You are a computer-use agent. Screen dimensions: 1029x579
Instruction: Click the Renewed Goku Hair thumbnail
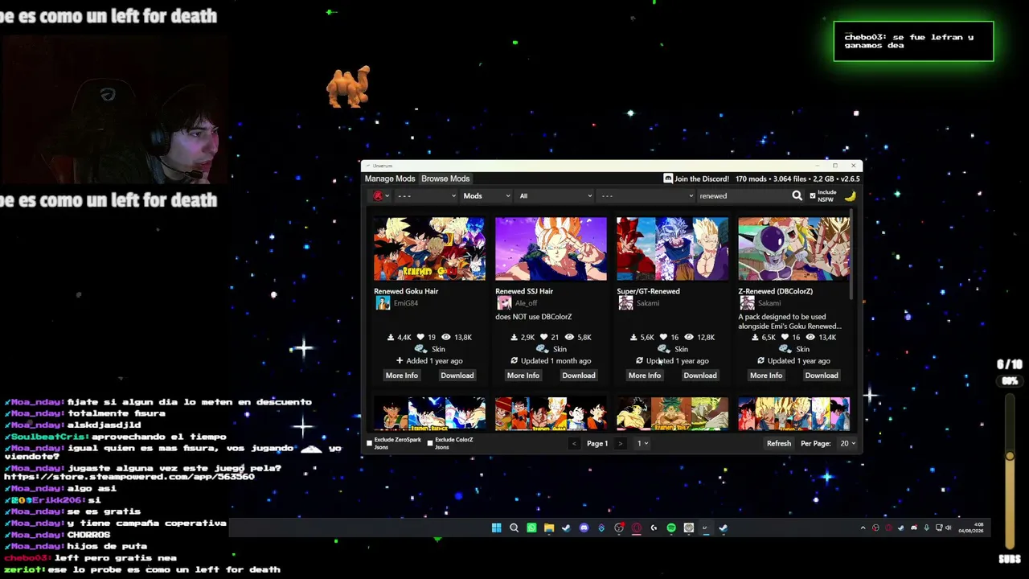coord(429,248)
